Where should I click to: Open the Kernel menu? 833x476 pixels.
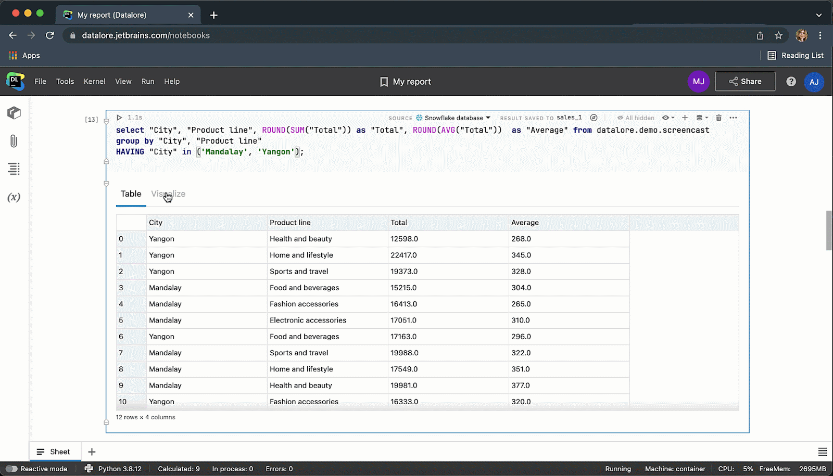coord(94,82)
